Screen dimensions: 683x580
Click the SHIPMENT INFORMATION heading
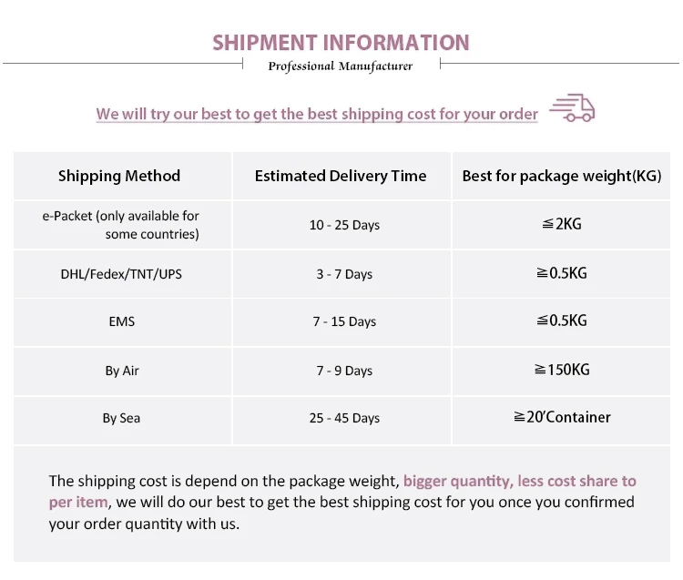(341, 42)
